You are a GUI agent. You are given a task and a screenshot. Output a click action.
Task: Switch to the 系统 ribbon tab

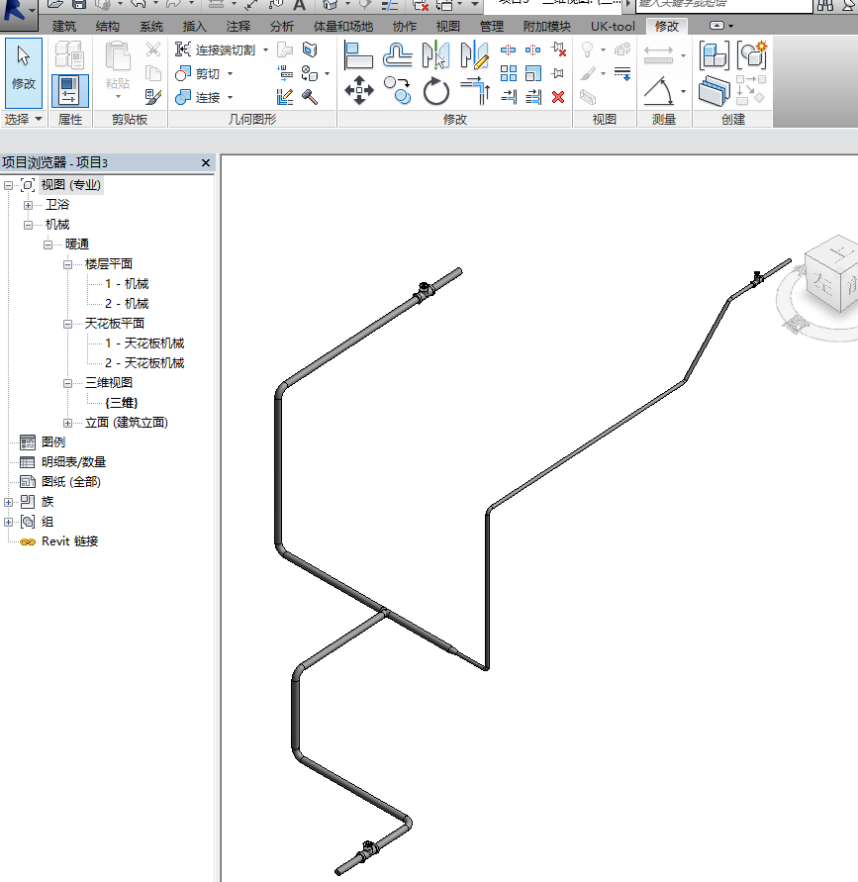[x=151, y=26]
